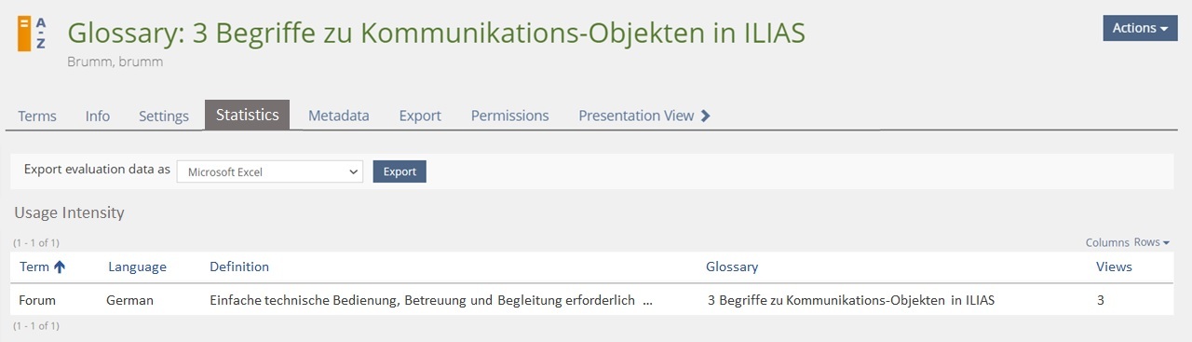
Task: Click the Term sort arrow icon
Action: [x=60, y=267]
